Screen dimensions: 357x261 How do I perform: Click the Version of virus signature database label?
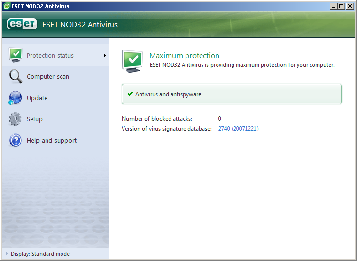click(167, 129)
